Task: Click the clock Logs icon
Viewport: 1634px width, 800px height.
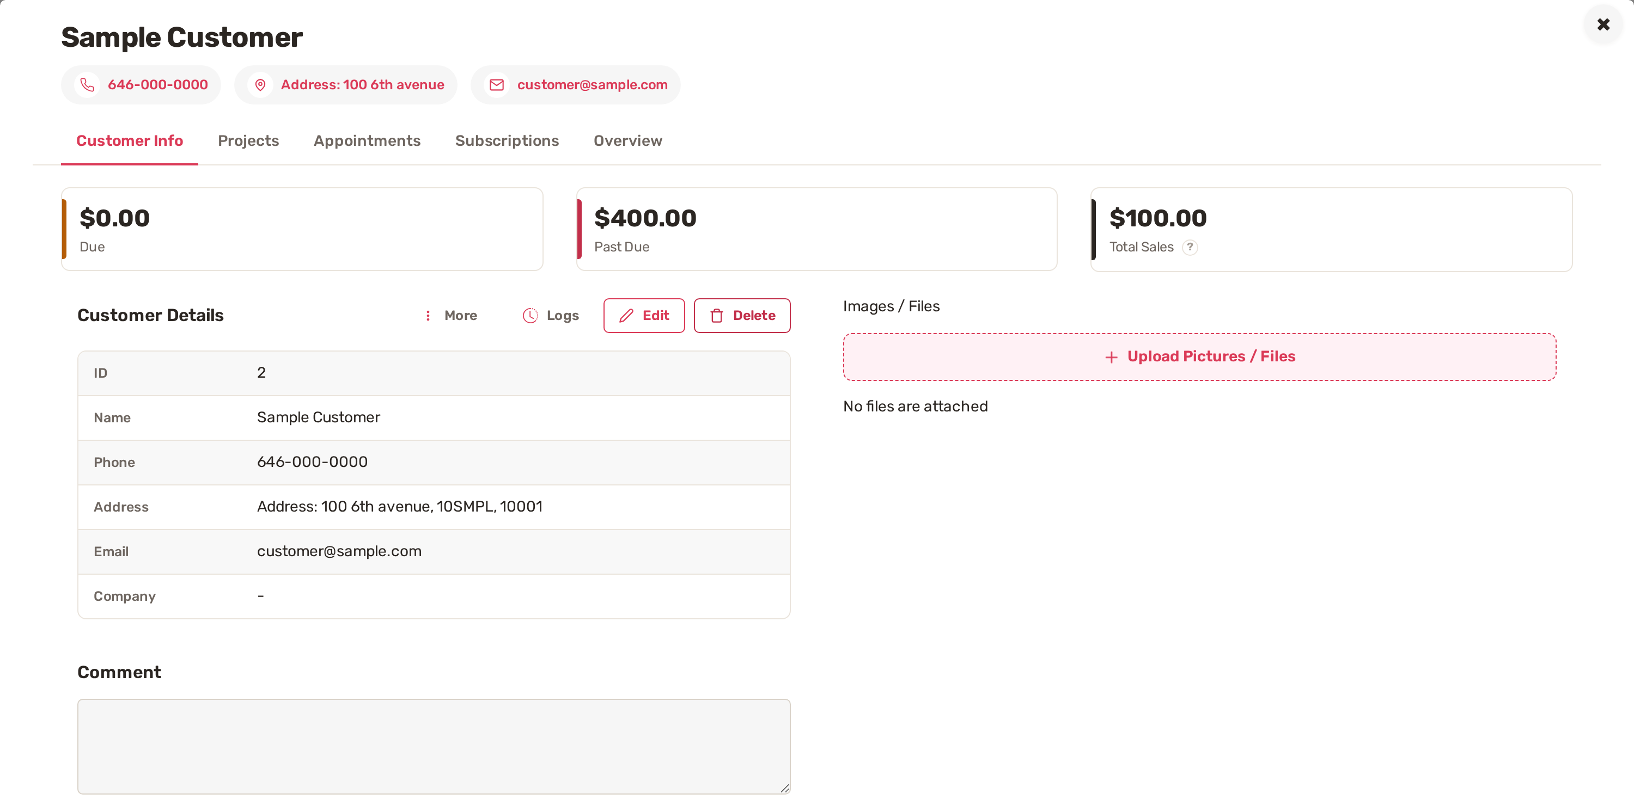Action: (x=531, y=316)
